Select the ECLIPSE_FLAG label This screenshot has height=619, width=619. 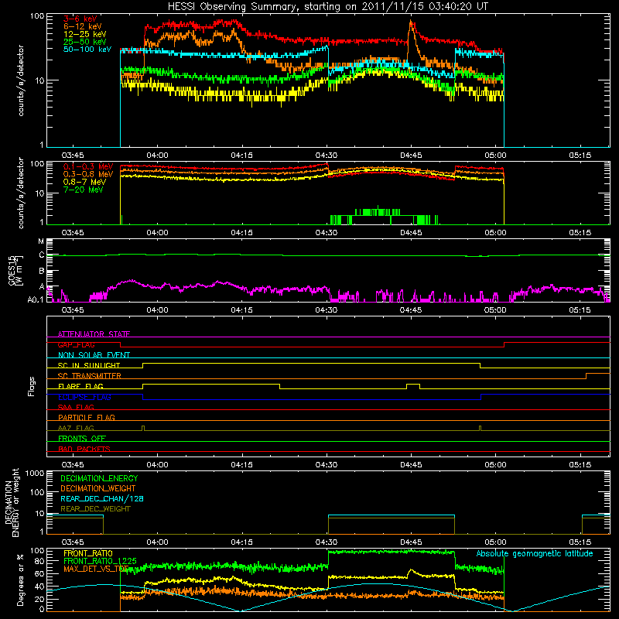pos(84,397)
